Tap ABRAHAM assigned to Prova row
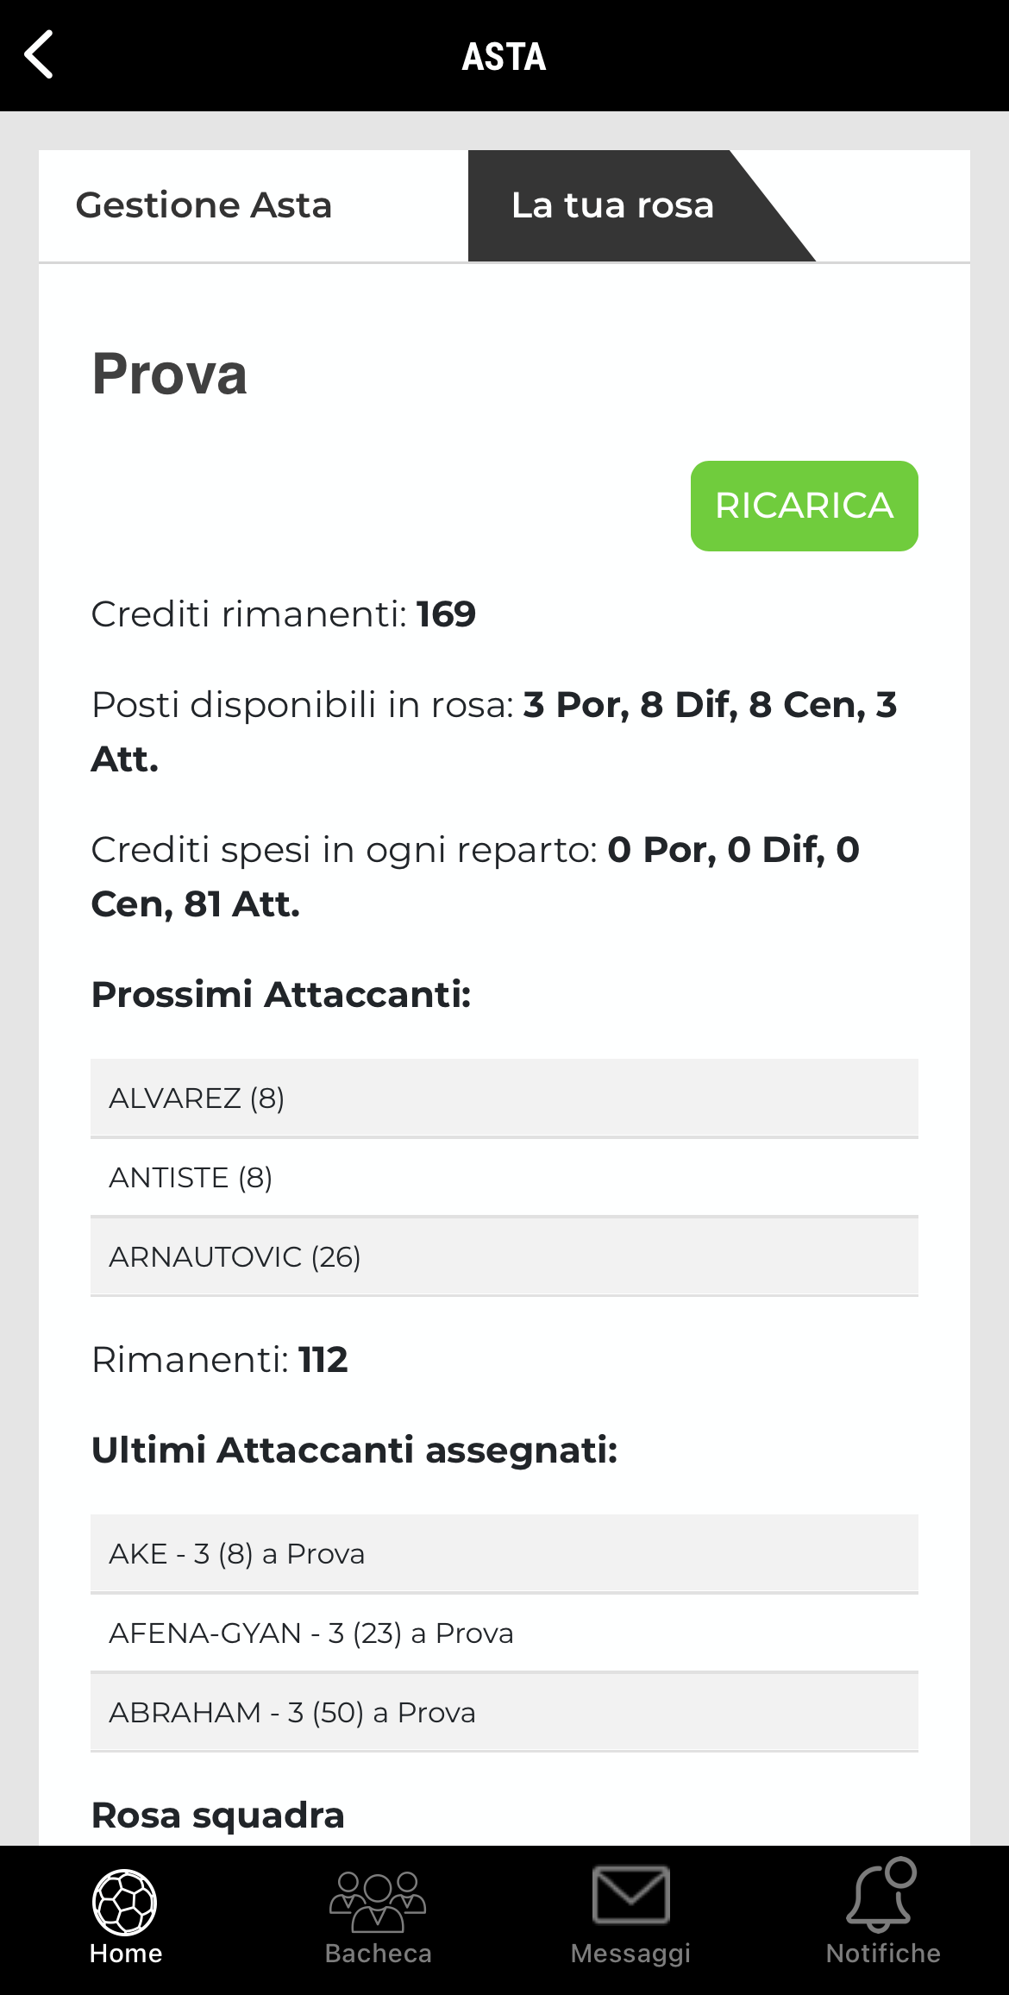The image size is (1009, 1995). coord(504,1712)
